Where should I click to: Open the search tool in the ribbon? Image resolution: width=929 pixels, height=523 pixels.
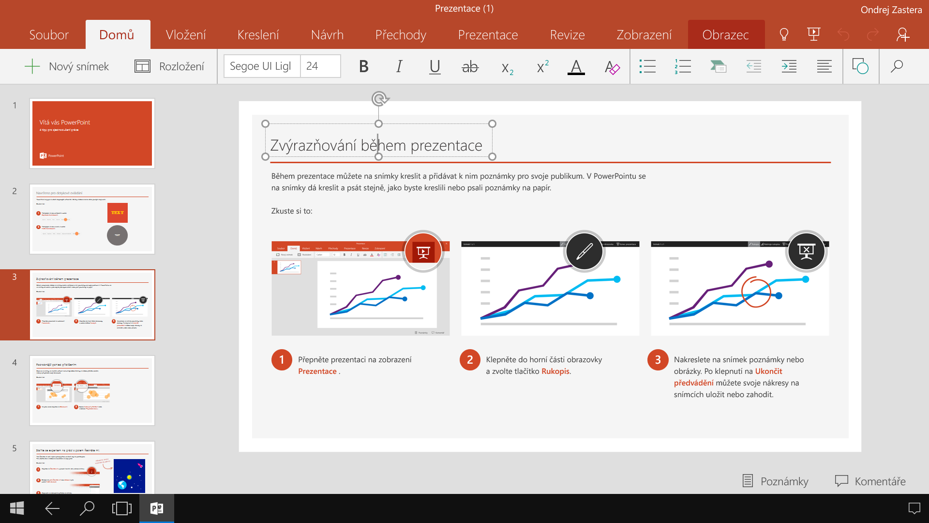897,66
